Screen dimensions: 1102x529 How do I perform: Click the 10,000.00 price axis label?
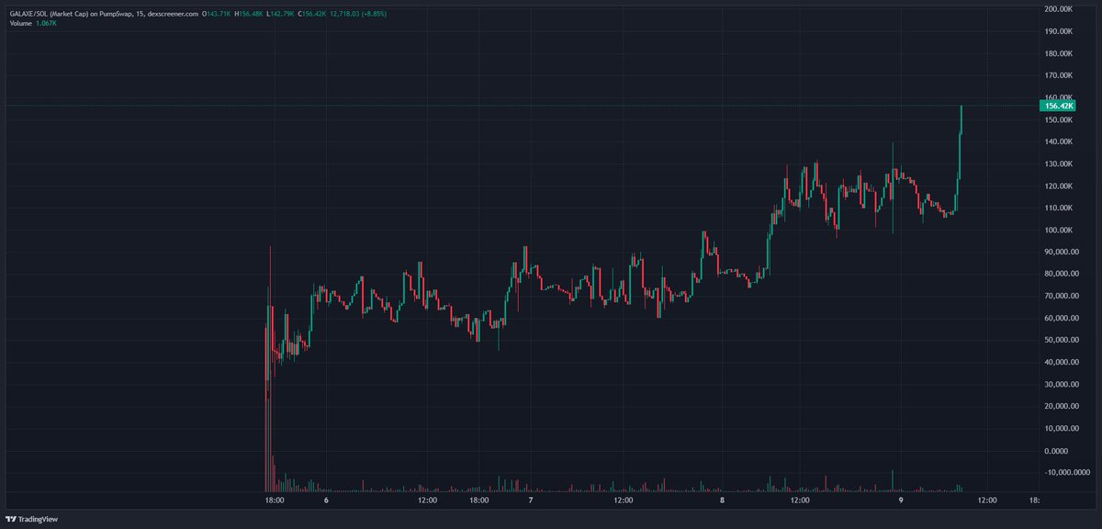click(1062, 428)
